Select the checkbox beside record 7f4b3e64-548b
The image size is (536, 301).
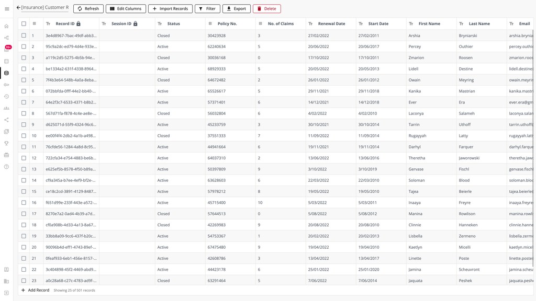[24, 79]
